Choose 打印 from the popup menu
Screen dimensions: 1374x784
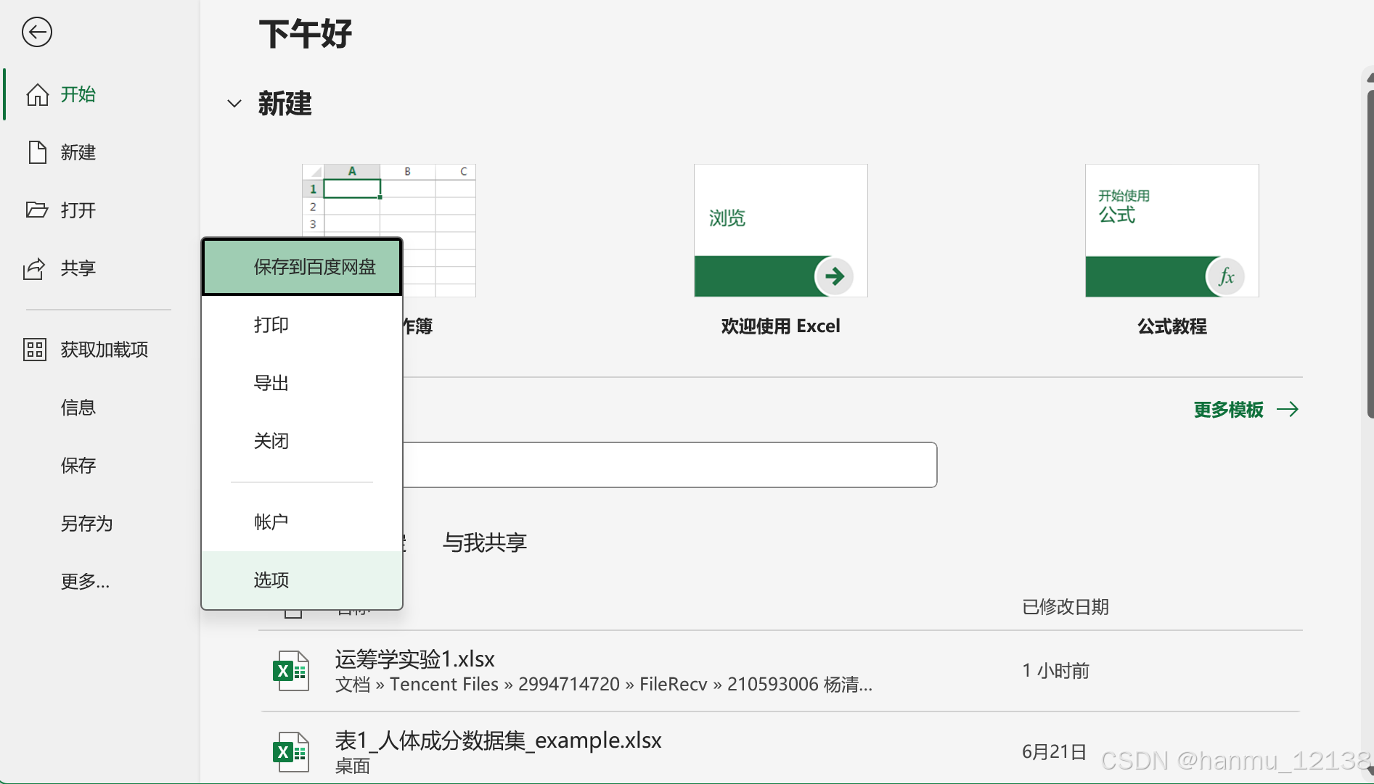coord(302,325)
